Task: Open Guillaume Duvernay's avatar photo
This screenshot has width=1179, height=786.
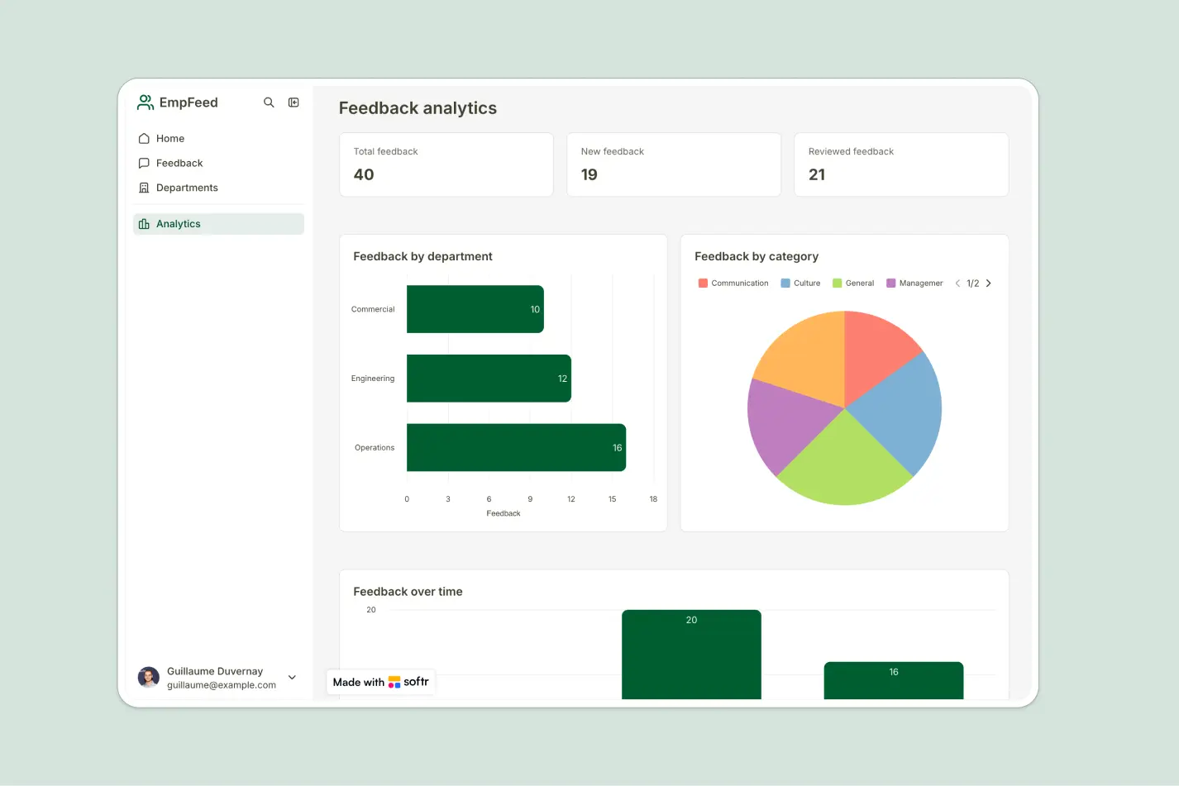Action: pos(149,678)
